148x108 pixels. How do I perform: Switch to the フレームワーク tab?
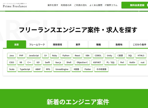pos(37,45)
